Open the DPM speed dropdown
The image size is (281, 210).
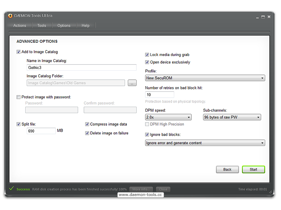click(x=168, y=117)
